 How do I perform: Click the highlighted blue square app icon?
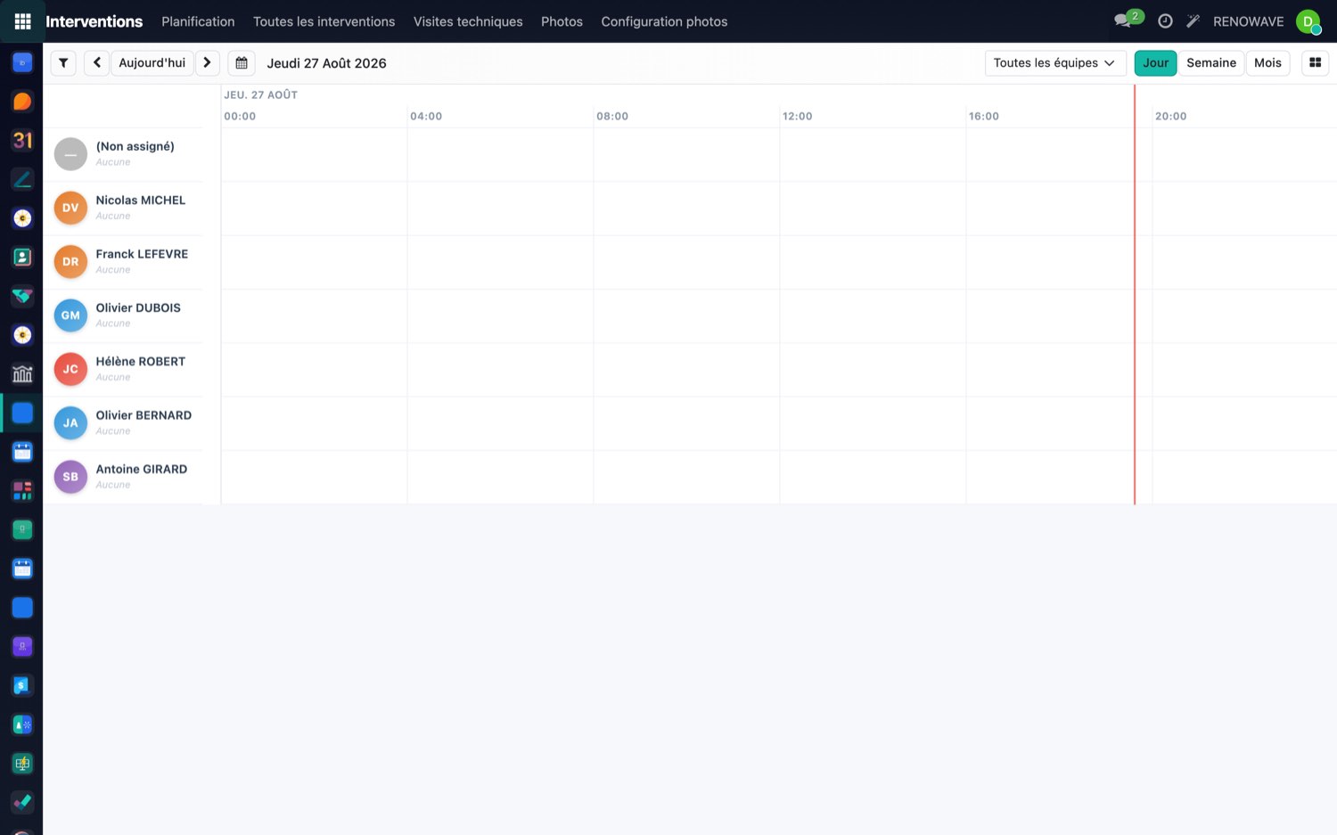click(22, 413)
